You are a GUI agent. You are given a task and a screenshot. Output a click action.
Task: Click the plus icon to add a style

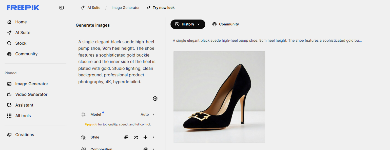[145, 137]
